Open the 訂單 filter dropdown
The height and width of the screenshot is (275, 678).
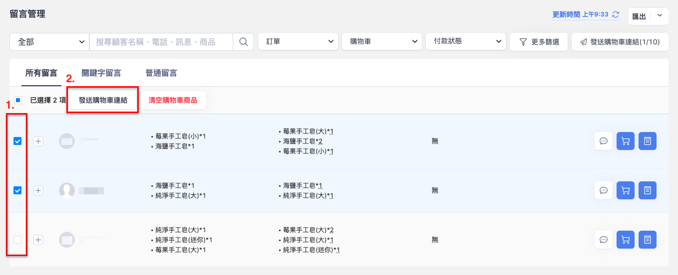(x=298, y=42)
